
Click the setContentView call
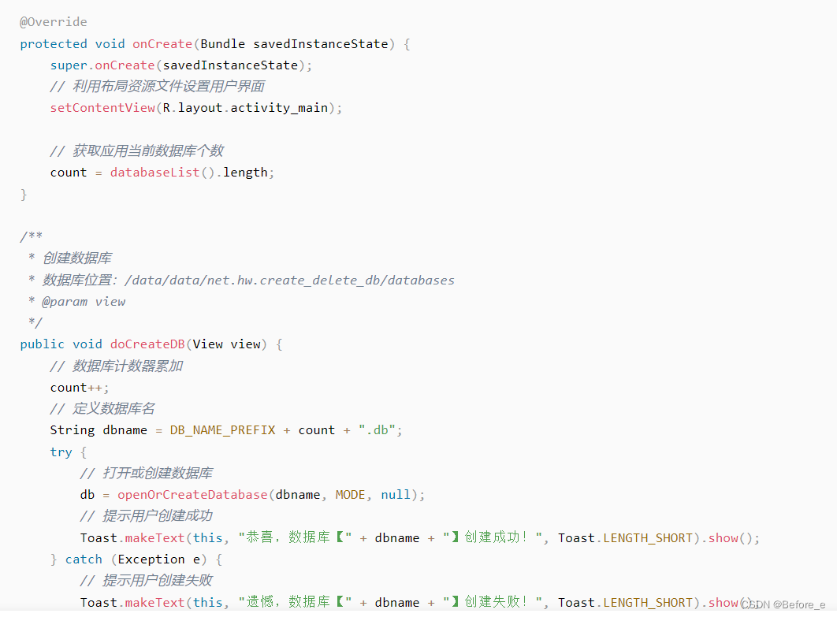coord(102,108)
